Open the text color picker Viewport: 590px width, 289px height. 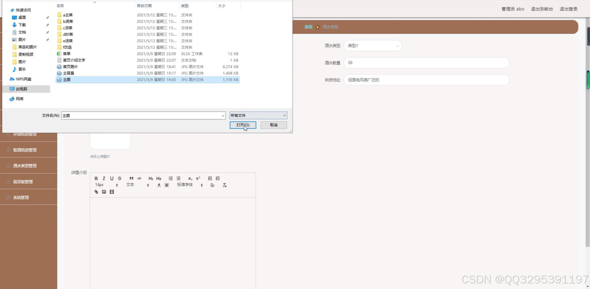159,185
